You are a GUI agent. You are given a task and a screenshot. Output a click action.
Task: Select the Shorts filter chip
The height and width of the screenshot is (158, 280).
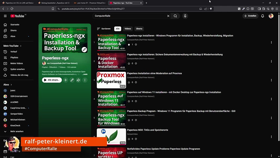pyautogui.click(x=139, y=29)
